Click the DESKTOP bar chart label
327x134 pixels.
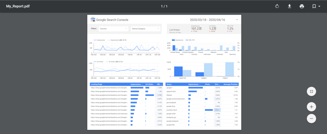pyautogui.click(x=182, y=78)
